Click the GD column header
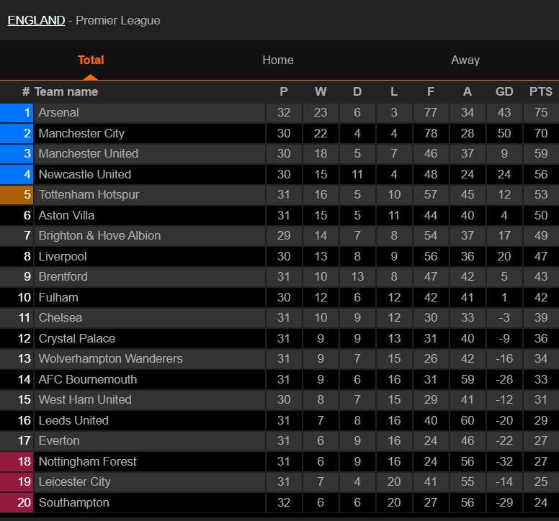Viewport: 559px width, 521px height. click(504, 91)
